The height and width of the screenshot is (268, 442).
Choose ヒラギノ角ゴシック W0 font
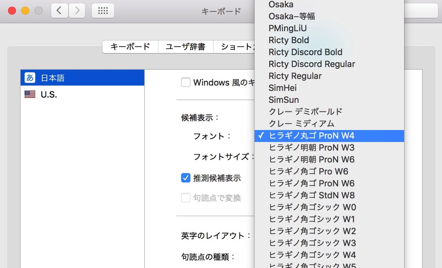[329, 207]
